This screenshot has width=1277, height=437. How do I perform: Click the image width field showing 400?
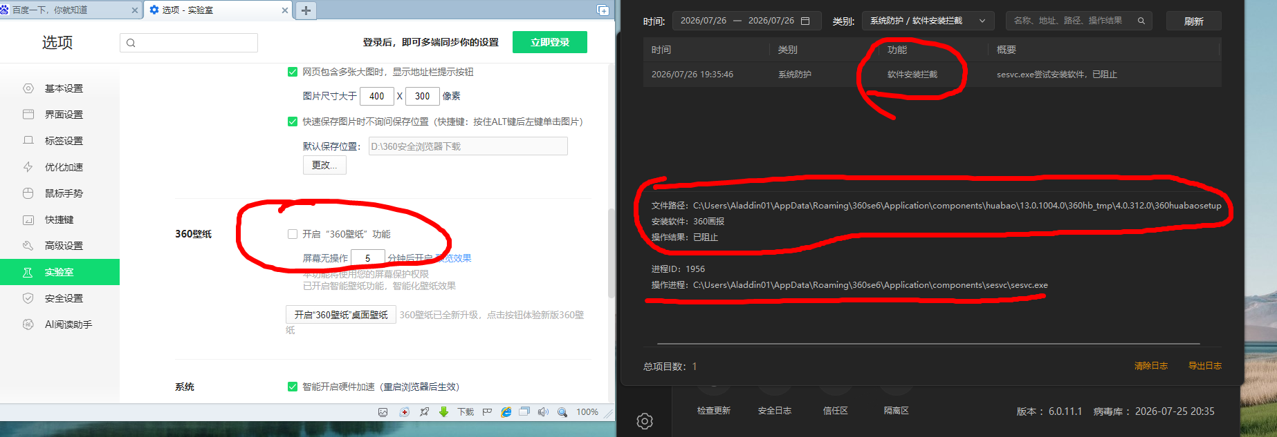tap(377, 96)
